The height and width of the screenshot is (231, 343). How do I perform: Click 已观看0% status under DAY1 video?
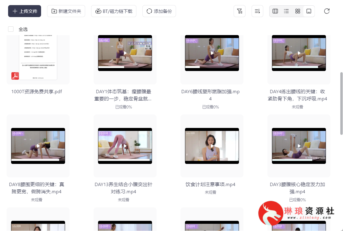(124, 107)
